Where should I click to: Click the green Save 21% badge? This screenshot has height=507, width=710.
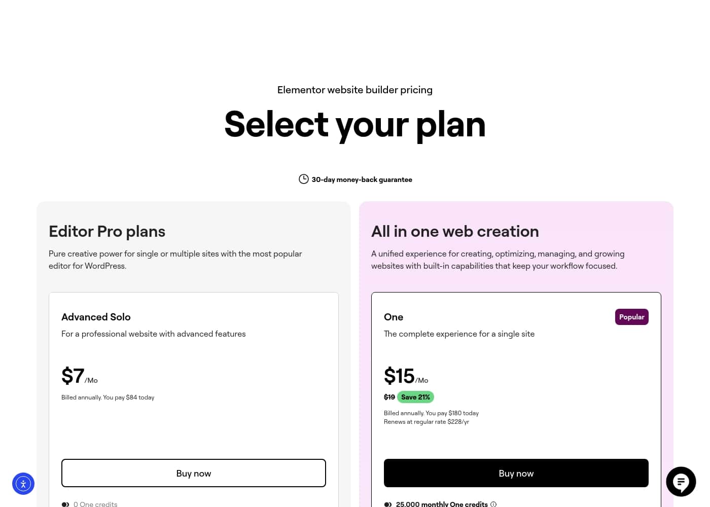pyautogui.click(x=416, y=397)
